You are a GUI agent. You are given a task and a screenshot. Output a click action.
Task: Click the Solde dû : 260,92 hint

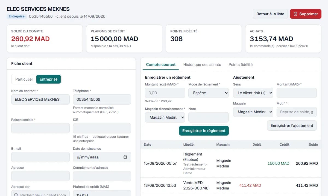(x=158, y=101)
